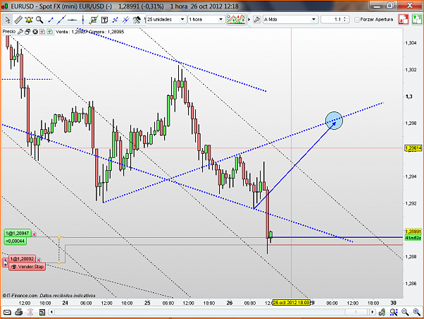
Task: Open the 1 hora timeframe dropdown
Action: (x=206, y=20)
